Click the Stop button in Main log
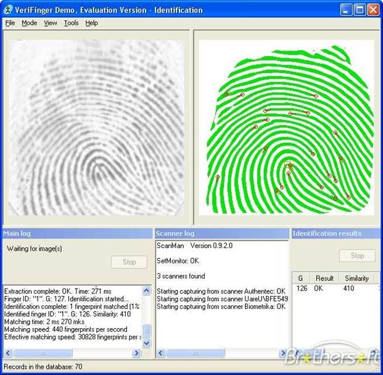This screenshot has height=375, width=383. [x=130, y=262]
